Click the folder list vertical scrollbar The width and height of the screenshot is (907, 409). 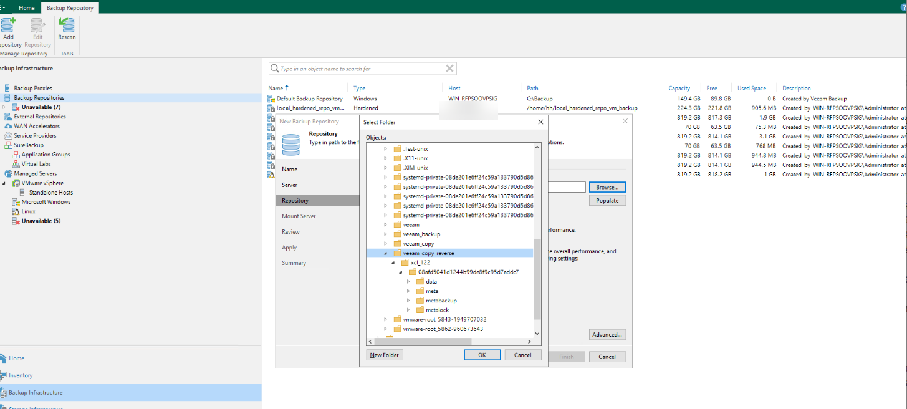point(537,281)
